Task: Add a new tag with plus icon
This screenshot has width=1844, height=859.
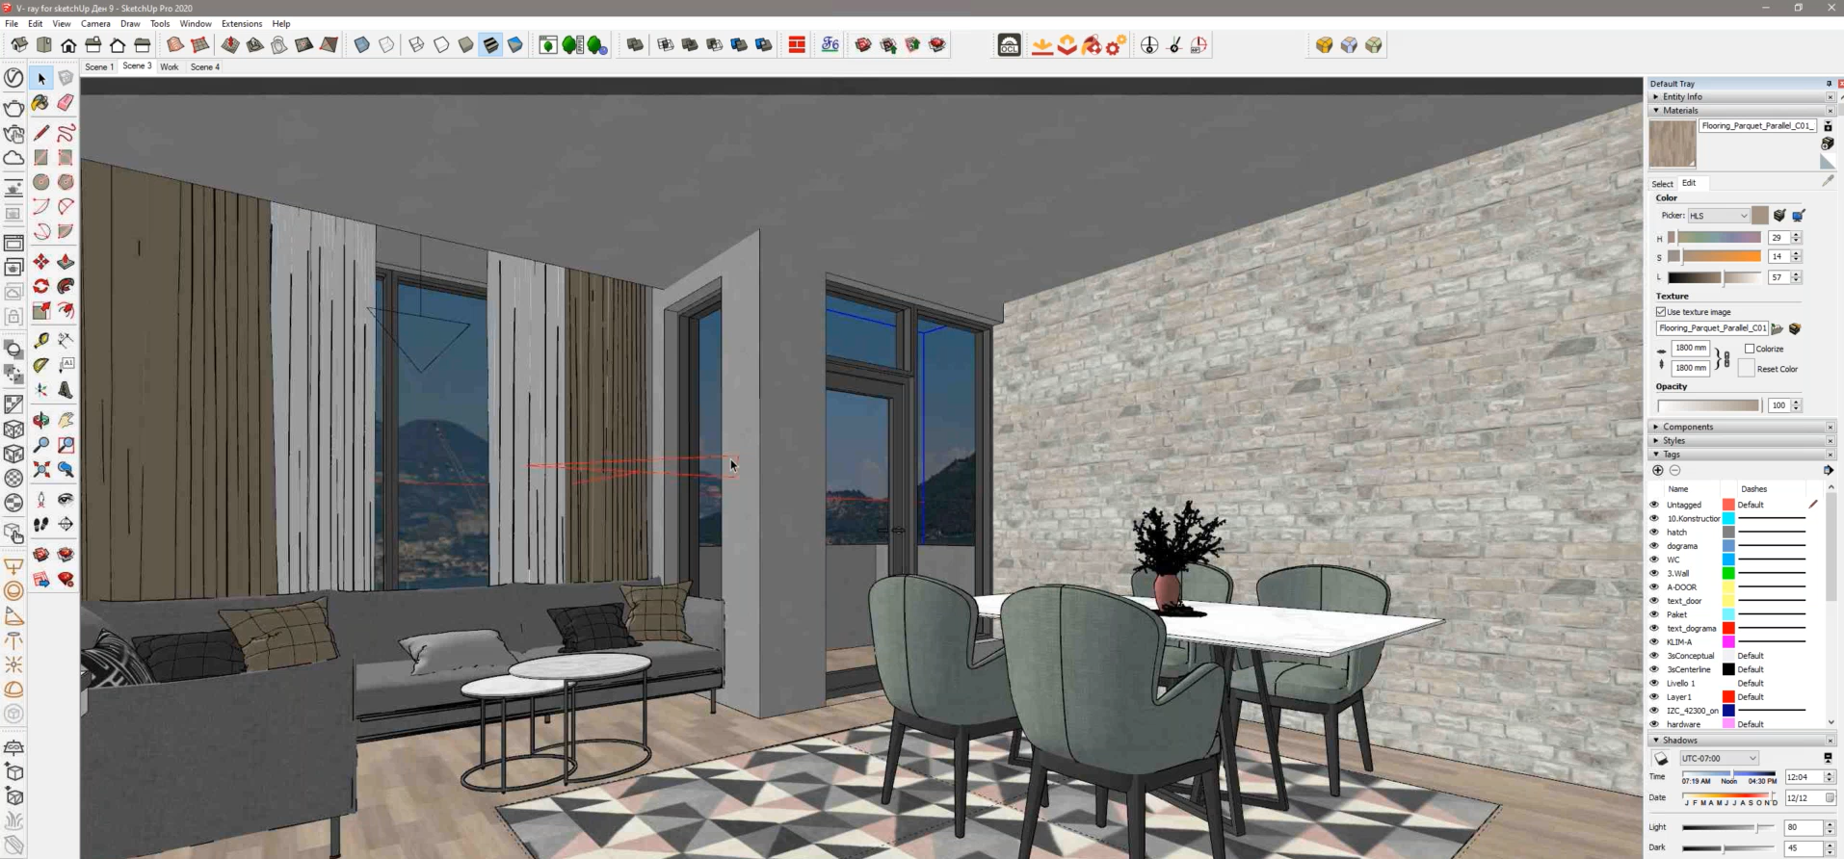Action: coord(1658,470)
